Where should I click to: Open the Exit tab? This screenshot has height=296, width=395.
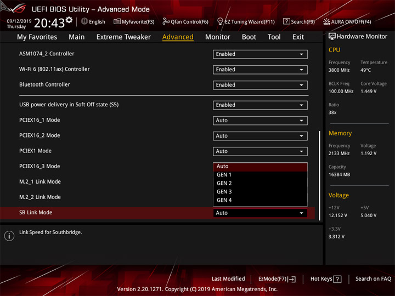click(x=298, y=37)
